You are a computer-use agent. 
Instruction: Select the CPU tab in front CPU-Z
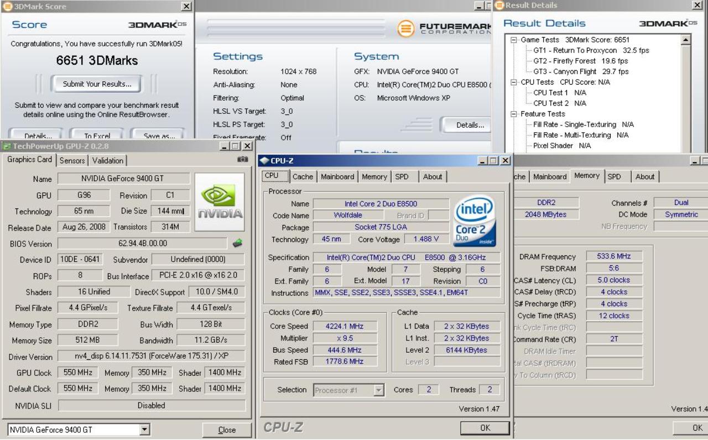click(x=275, y=176)
